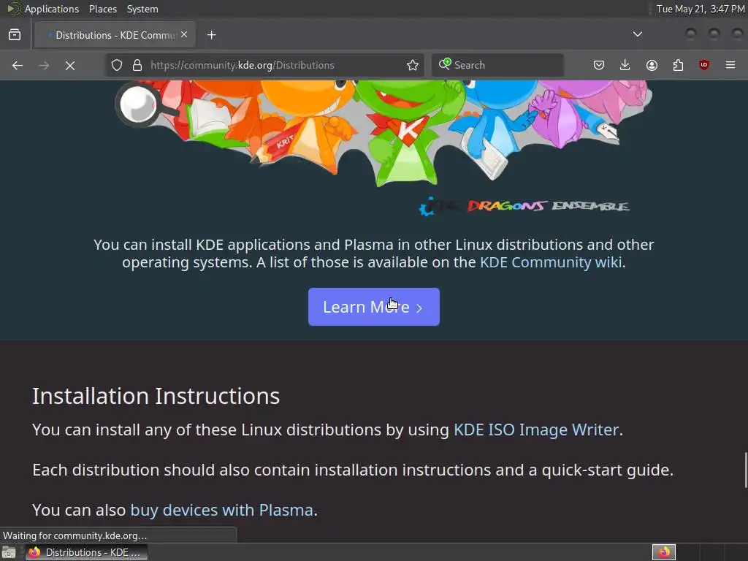Open the Places menu
The width and height of the screenshot is (748, 561).
pyautogui.click(x=103, y=9)
